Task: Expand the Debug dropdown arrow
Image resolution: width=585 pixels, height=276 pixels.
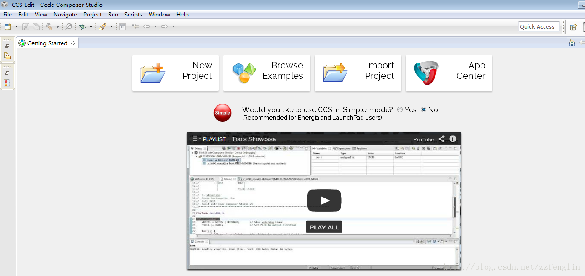Action: click(x=91, y=27)
